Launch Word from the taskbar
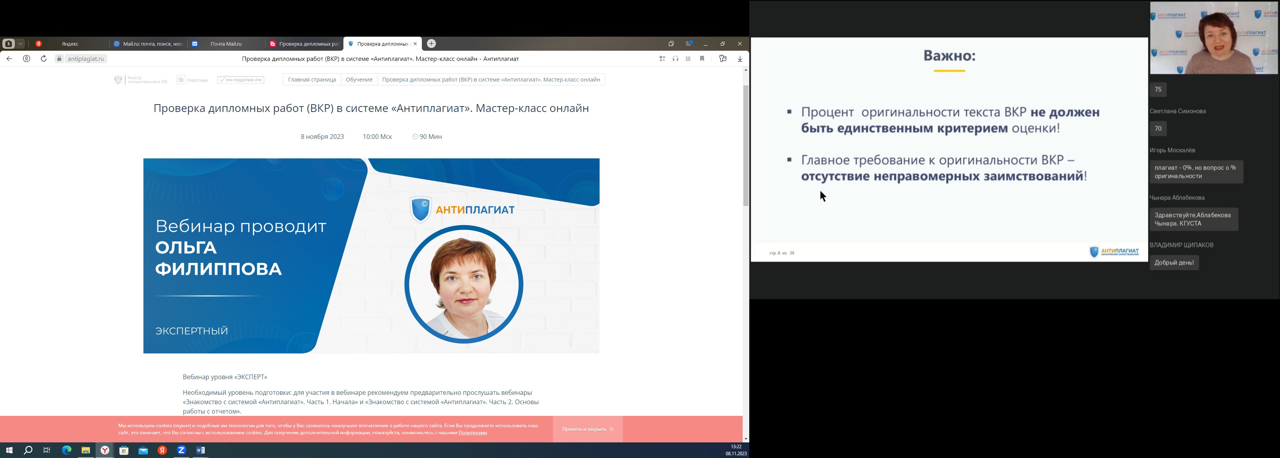Image resolution: width=1280 pixels, height=458 pixels. (x=201, y=450)
